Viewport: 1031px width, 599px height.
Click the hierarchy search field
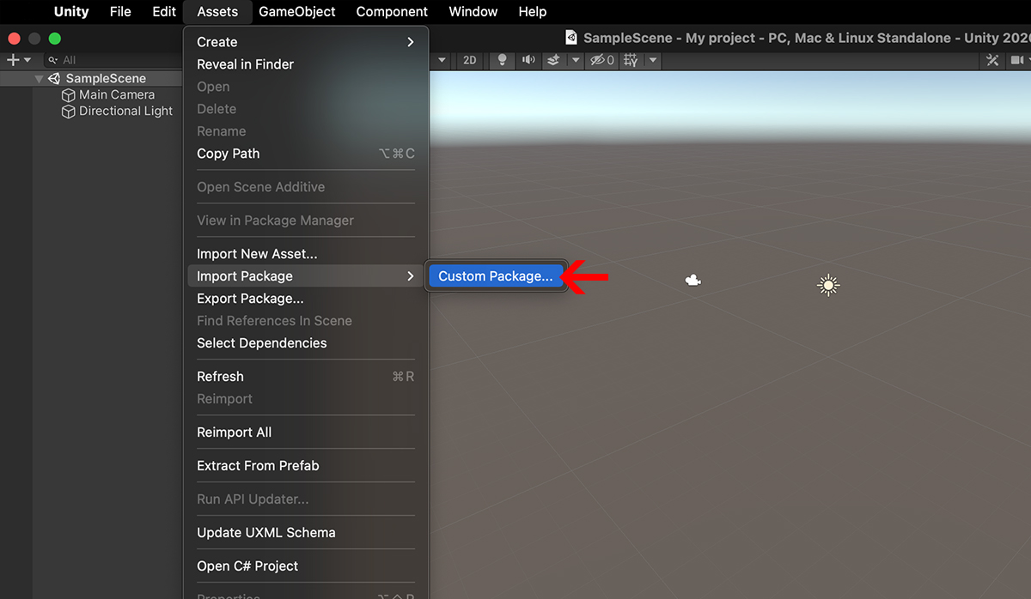click(x=112, y=60)
